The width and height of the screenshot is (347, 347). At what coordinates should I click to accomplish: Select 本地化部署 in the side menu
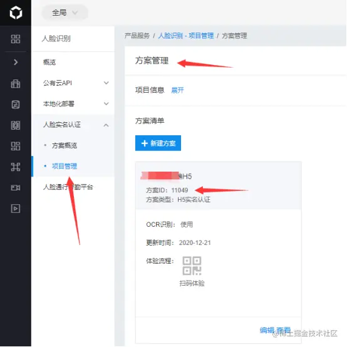(x=59, y=103)
